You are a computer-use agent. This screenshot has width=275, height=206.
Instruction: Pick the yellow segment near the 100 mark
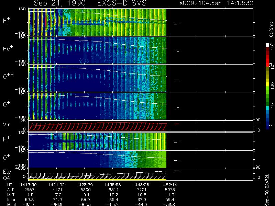click(x=268, y=84)
